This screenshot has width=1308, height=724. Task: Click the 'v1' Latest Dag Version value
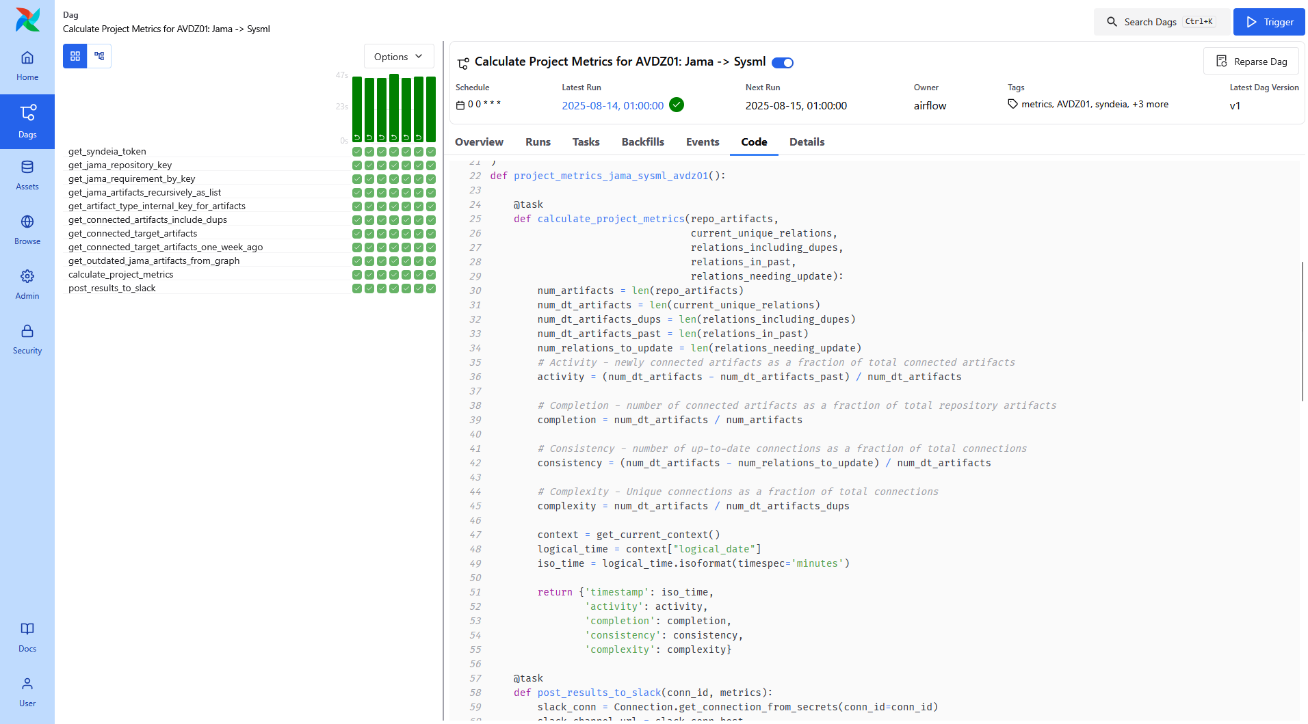coord(1235,105)
